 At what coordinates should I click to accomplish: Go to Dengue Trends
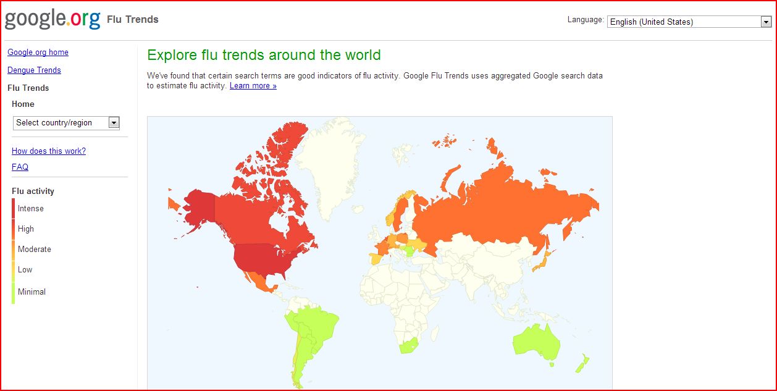[34, 70]
